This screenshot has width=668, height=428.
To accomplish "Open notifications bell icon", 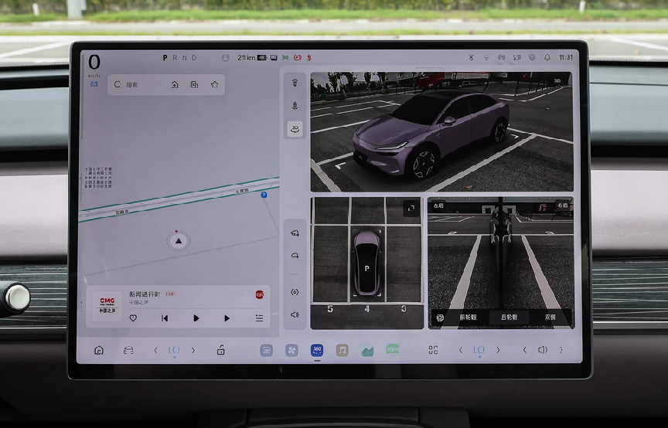I will point(547,57).
